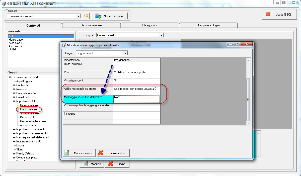Select the Disponibilità tree item
Viewport: 301px width, 176px height.
[27, 117]
